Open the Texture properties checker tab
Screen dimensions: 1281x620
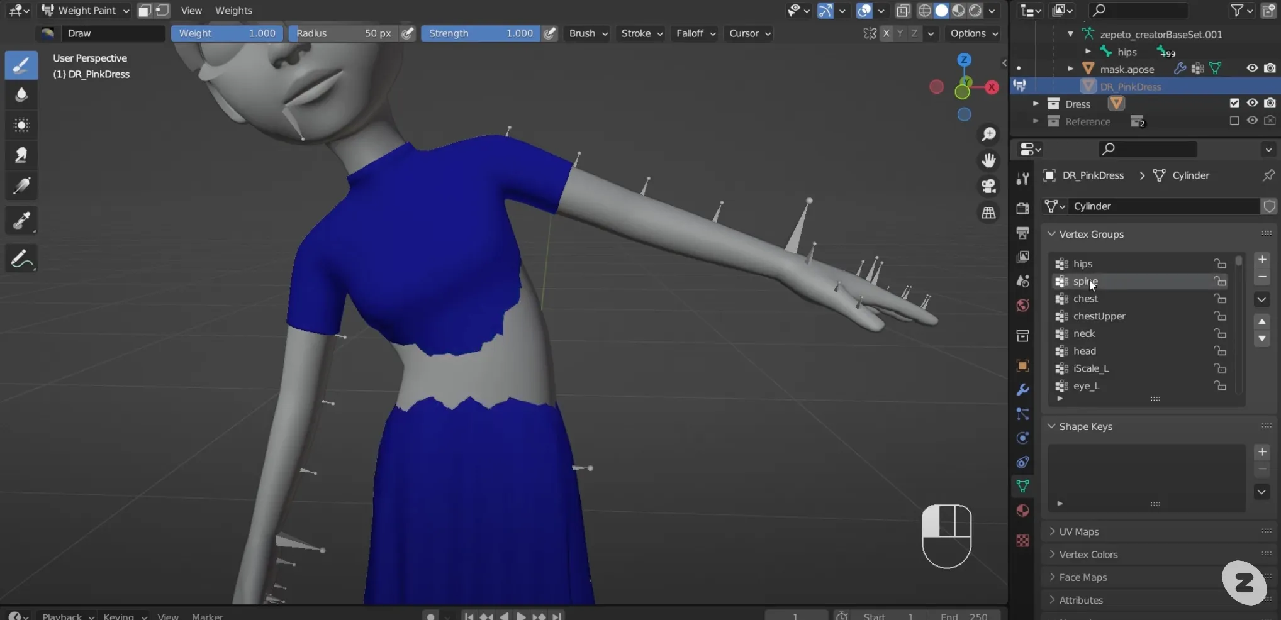click(1022, 540)
